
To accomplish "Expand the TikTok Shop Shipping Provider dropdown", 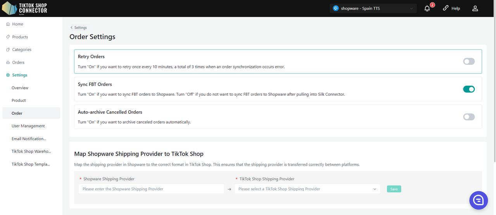I will coord(307,189).
